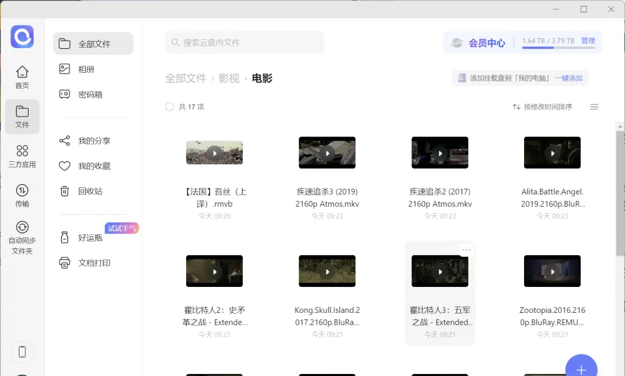Click the file name 霍比特人2：史矛革之战
Screen dimensions: 625x376
[214, 316]
